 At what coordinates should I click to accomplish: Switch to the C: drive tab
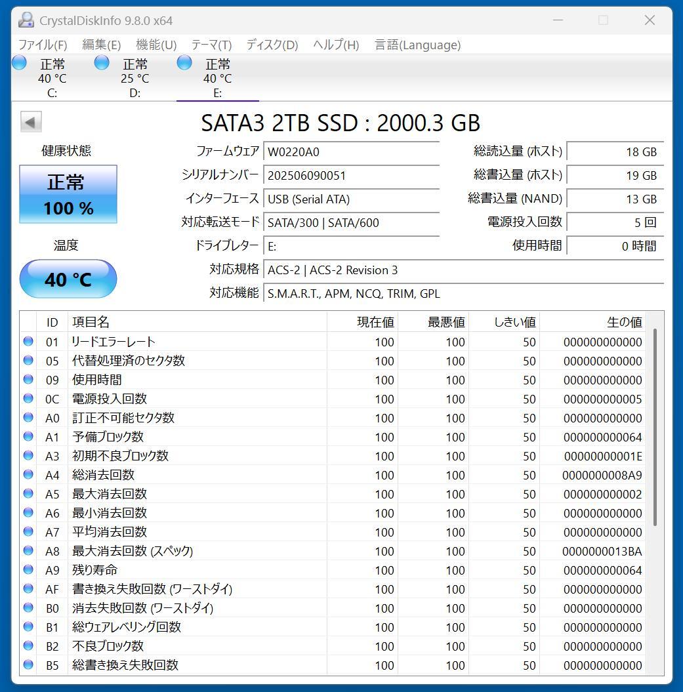pos(52,77)
